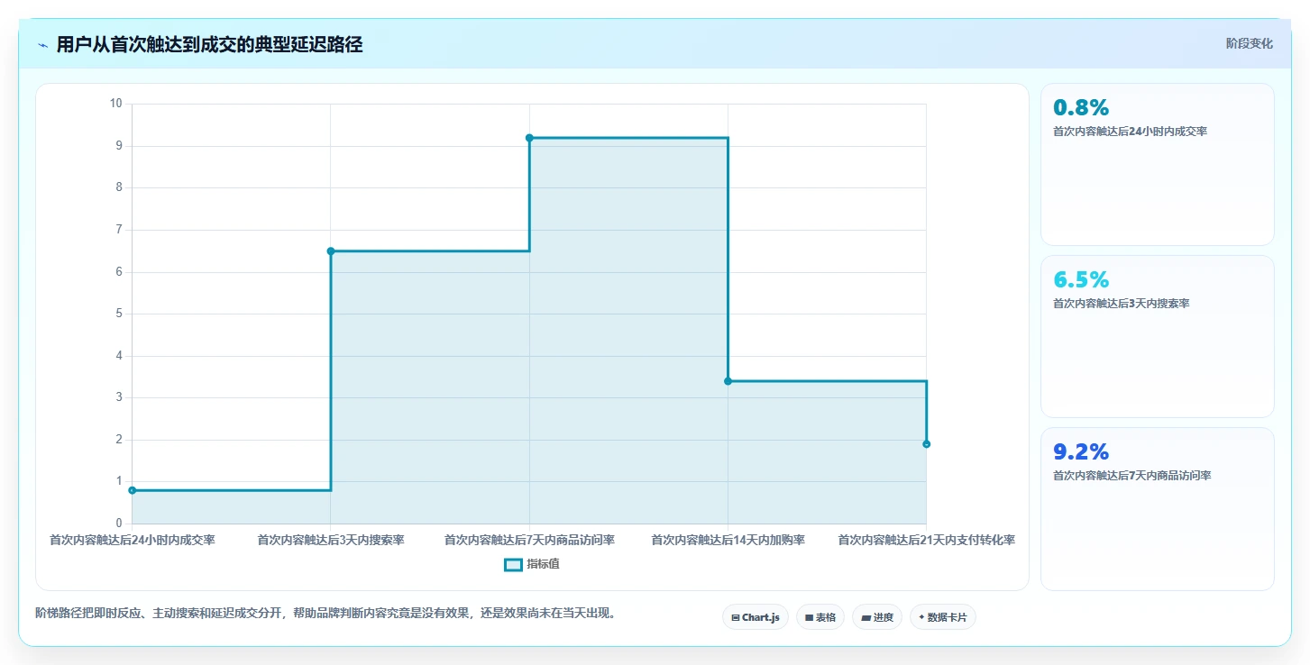Open the 0.8% data card
This screenshot has width=1310, height=665.
point(1158,164)
